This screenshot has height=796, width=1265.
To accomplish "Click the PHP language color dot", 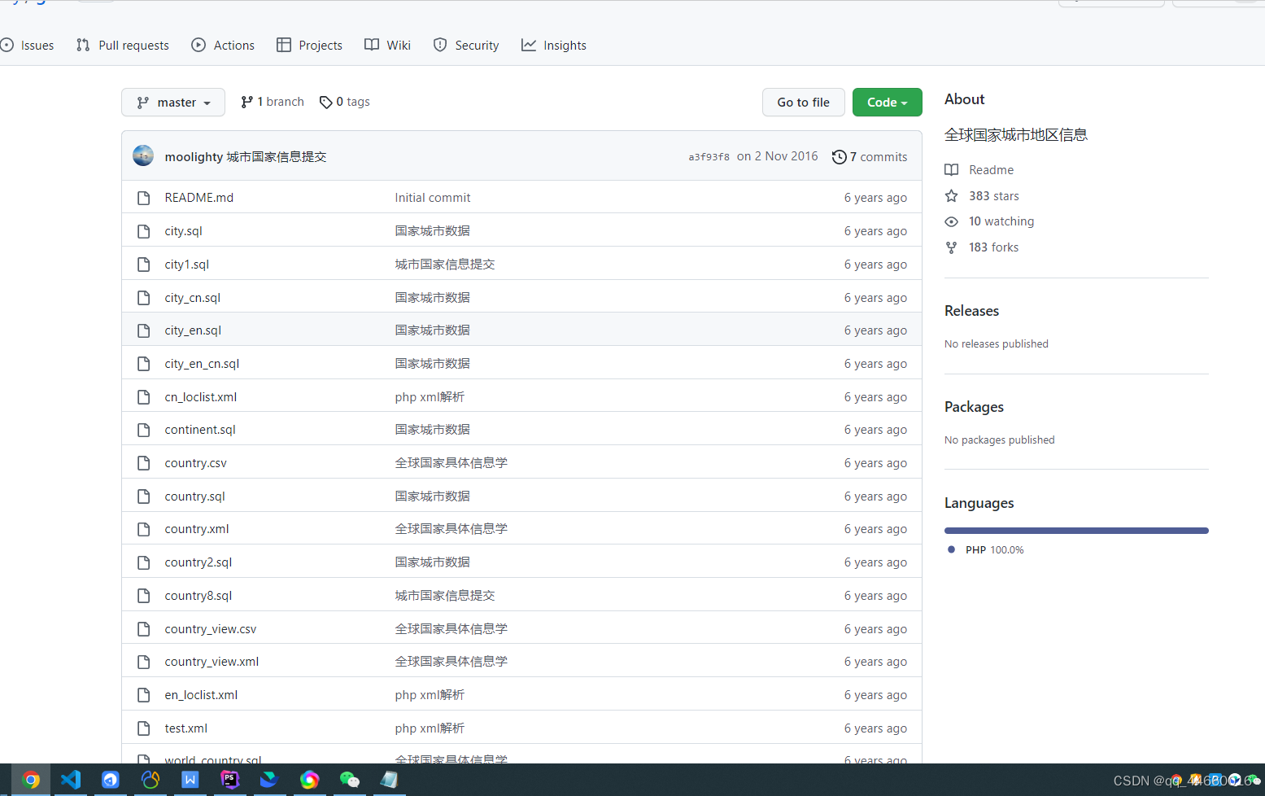I will tap(951, 549).
